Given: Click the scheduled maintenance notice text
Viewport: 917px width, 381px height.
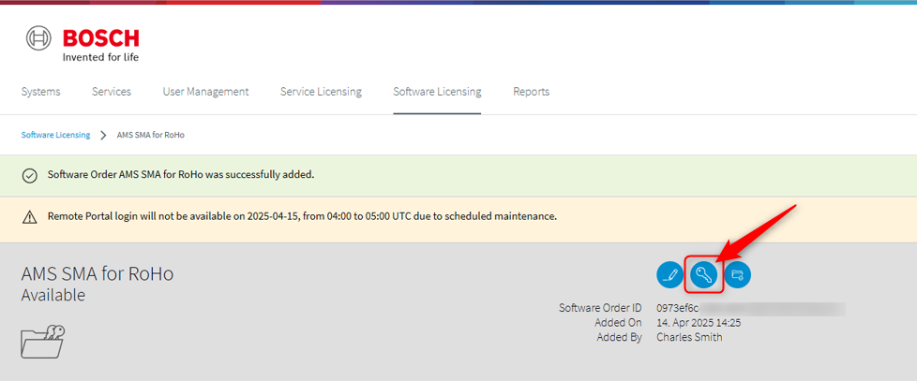Looking at the screenshot, I should tap(302, 216).
